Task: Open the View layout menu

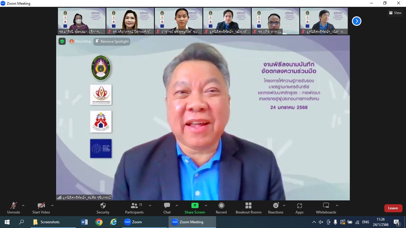Action: 395,13
